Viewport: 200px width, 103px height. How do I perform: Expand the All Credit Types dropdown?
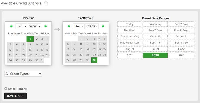(x=23, y=74)
